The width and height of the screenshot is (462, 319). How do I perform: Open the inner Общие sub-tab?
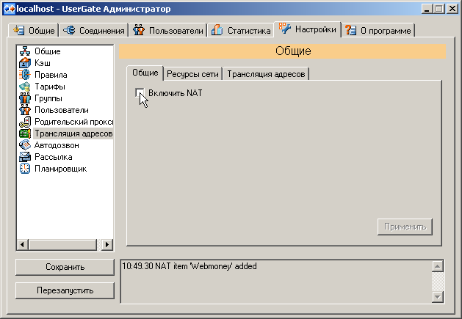click(145, 73)
